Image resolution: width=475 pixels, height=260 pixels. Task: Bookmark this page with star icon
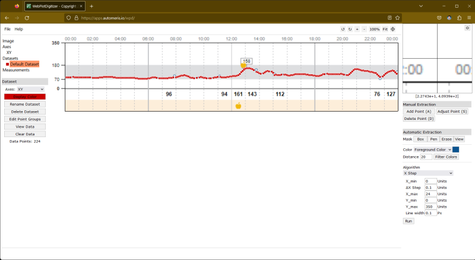click(x=397, y=18)
